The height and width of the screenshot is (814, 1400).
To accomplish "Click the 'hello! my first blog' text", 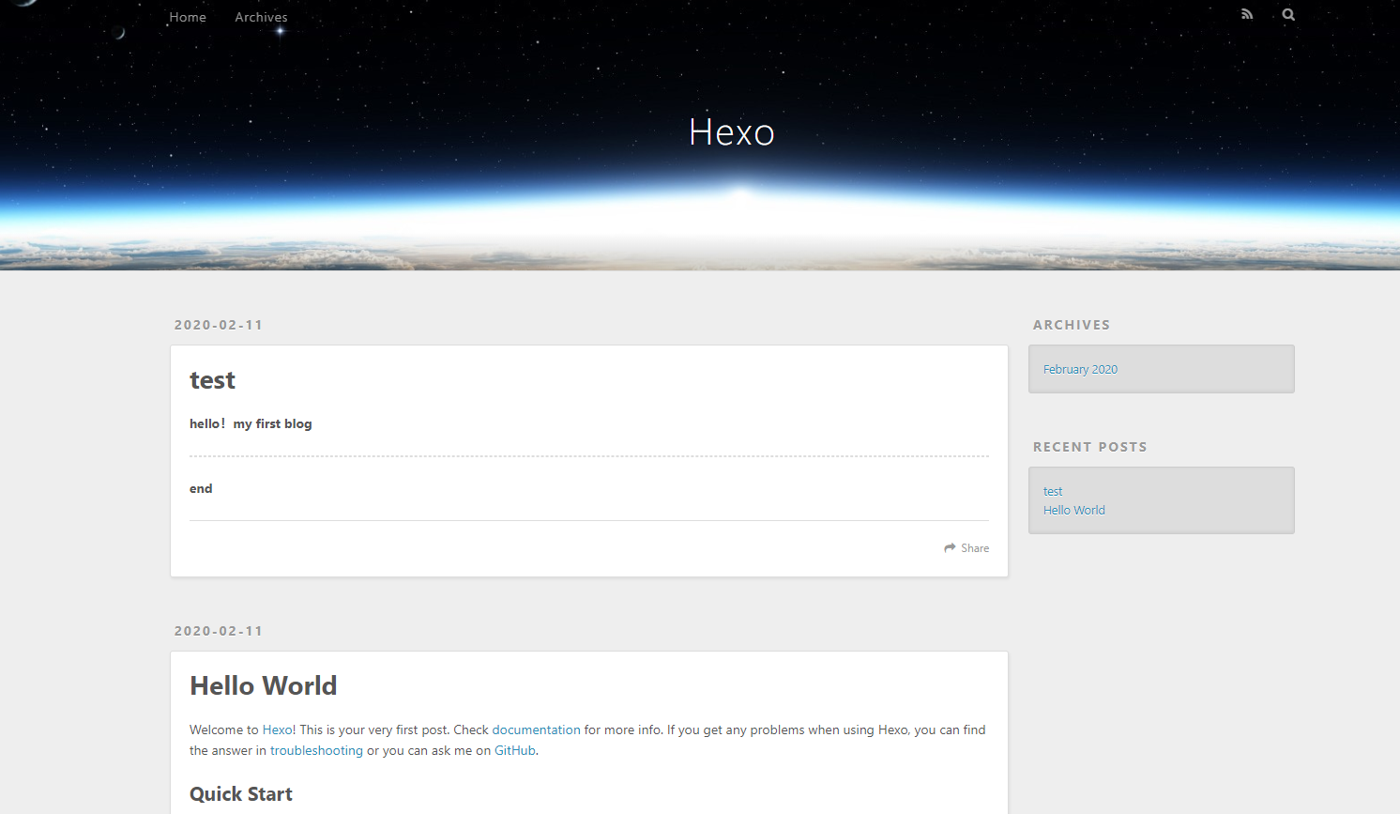I will coord(251,423).
